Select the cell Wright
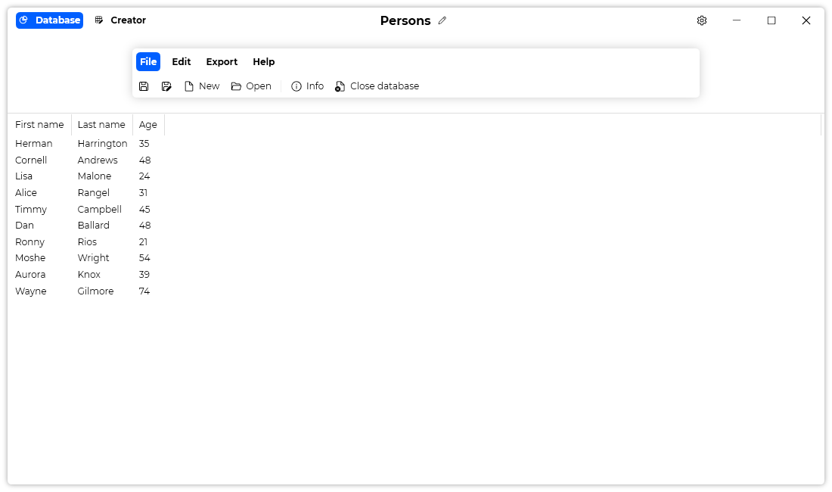This screenshot has height=492, width=832. (x=93, y=258)
